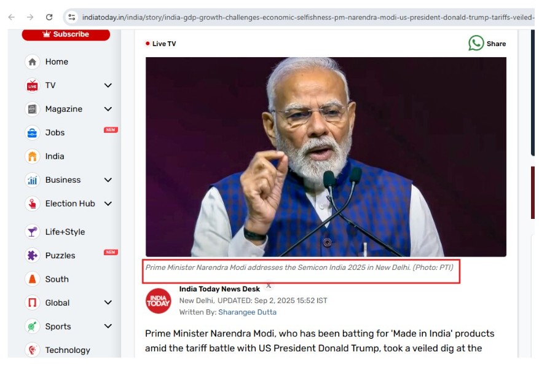The width and height of the screenshot is (539, 372).
Task: Open author Sharangee Dutta's profile link
Action: [x=247, y=312]
